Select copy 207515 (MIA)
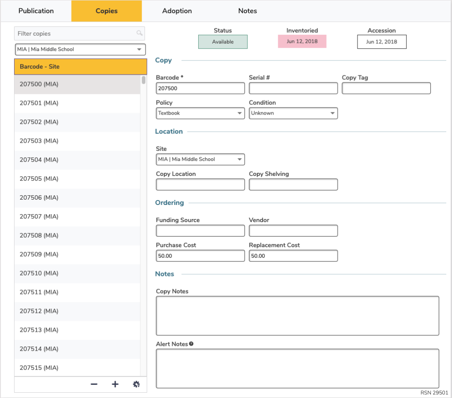The height and width of the screenshot is (398, 452). (77, 368)
